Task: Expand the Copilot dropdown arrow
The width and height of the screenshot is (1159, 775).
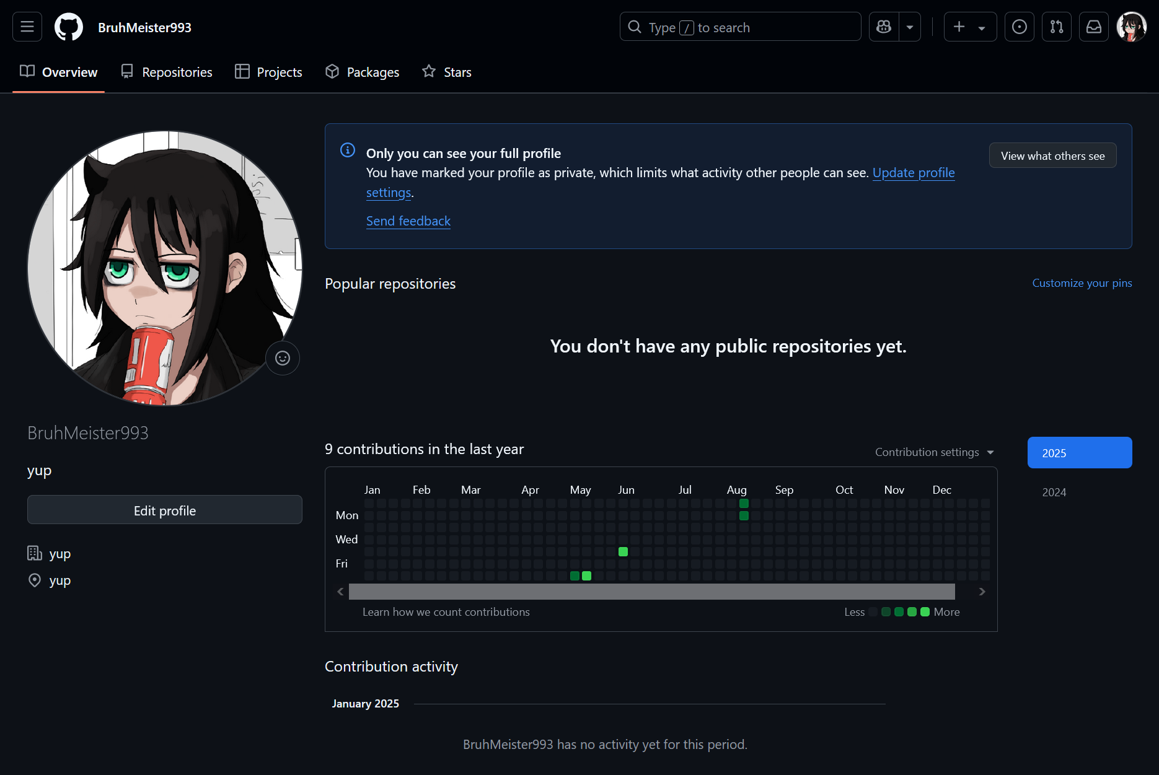Action: click(x=910, y=27)
